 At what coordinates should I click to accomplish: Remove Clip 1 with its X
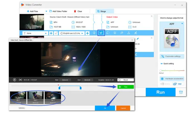(25, 93)
